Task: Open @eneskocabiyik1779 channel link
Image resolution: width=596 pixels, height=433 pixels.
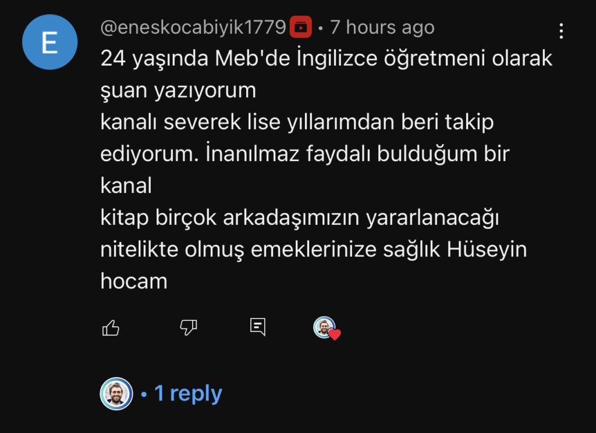Action: [x=193, y=27]
